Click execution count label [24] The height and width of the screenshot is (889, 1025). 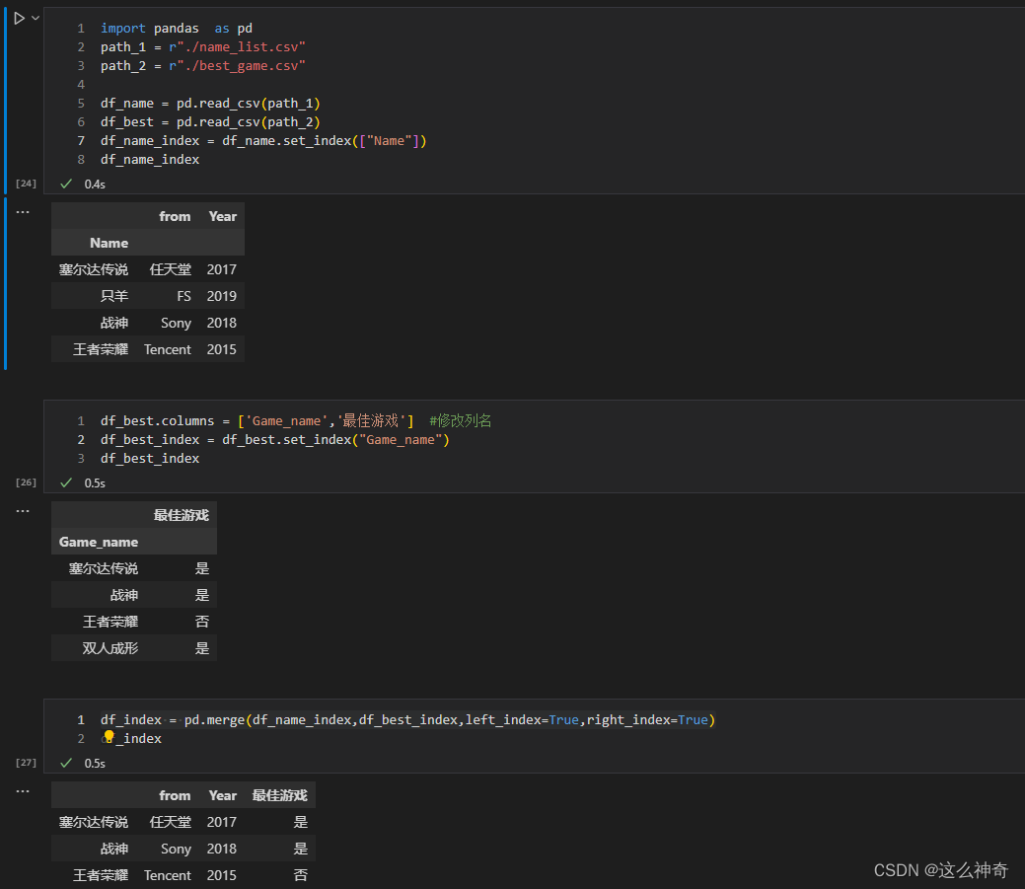coord(26,184)
